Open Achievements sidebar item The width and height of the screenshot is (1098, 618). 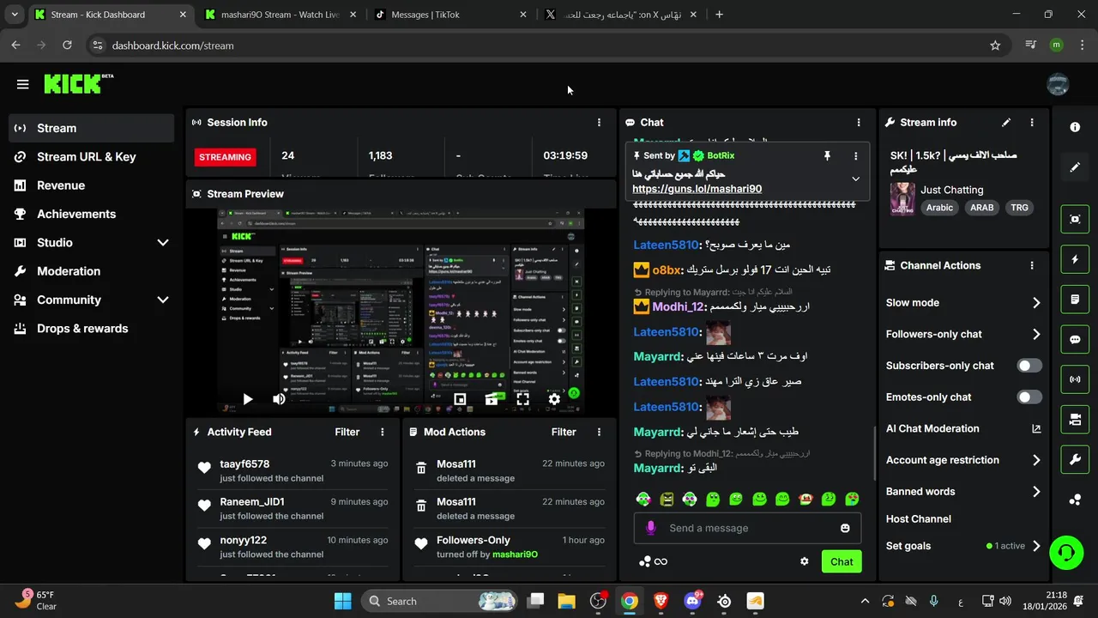click(91, 214)
